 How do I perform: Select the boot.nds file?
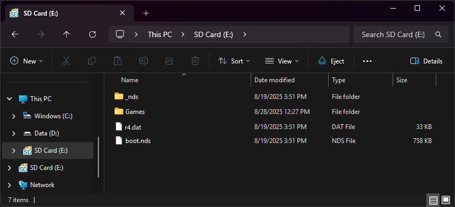(x=138, y=141)
